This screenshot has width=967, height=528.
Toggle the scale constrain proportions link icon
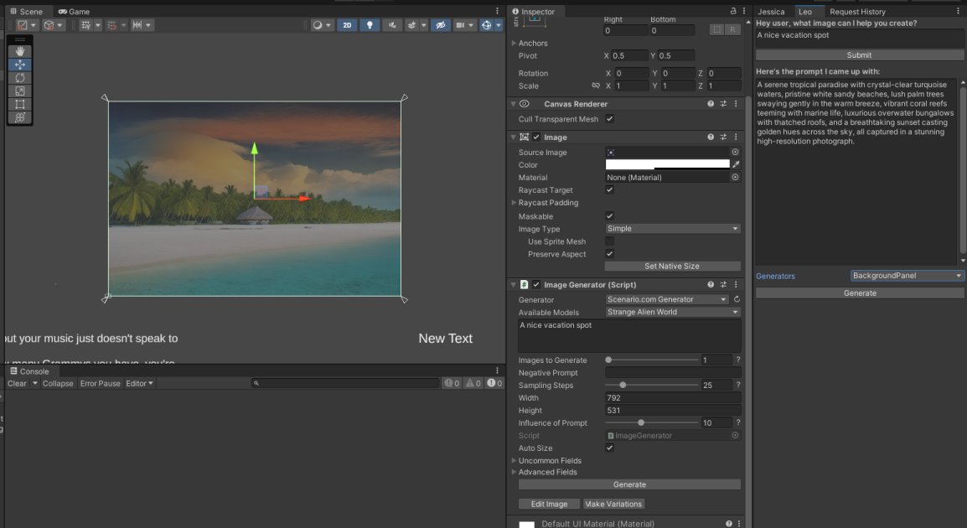(x=595, y=85)
